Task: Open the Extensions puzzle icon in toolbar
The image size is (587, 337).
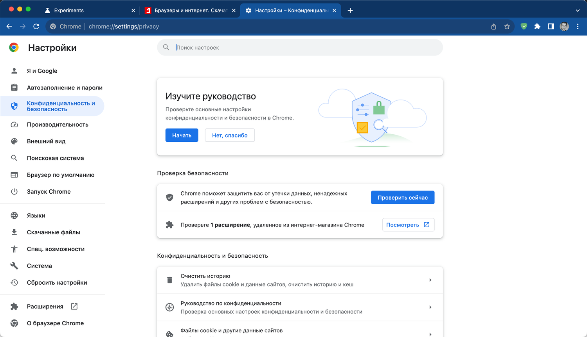Action: pyautogui.click(x=537, y=27)
